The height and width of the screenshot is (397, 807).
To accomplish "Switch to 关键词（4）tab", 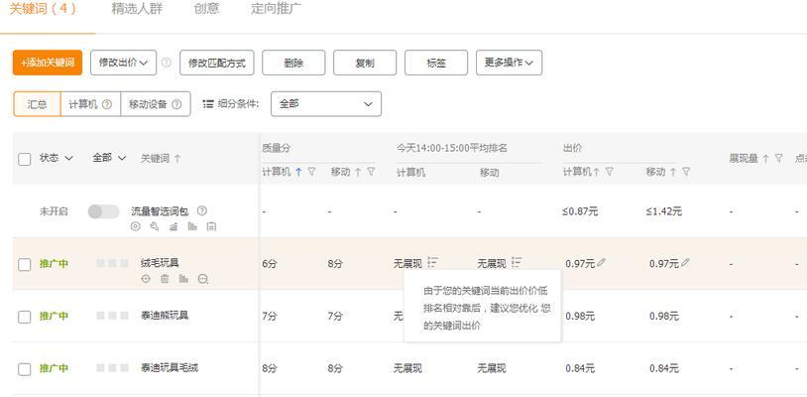I will pyautogui.click(x=43, y=9).
